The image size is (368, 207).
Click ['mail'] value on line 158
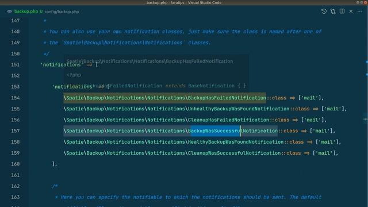(327, 142)
